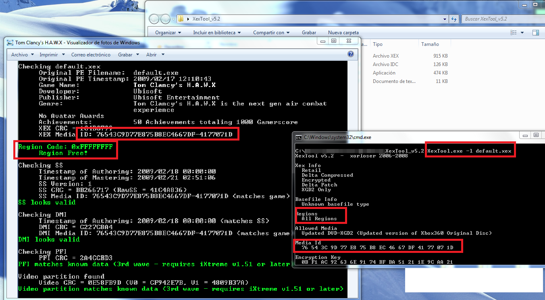Open the Organizar menu in Explorer
The height and width of the screenshot is (300, 545).
point(168,33)
